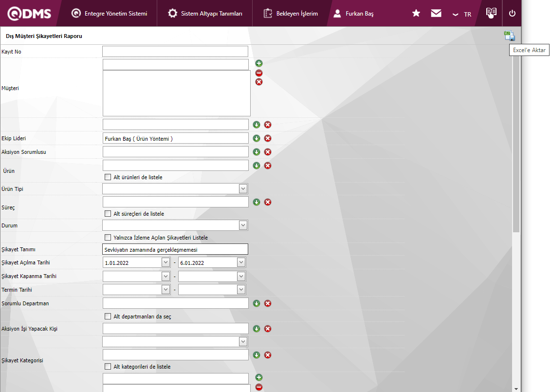
Task: Clear the Süreç field
Action: click(268, 202)
